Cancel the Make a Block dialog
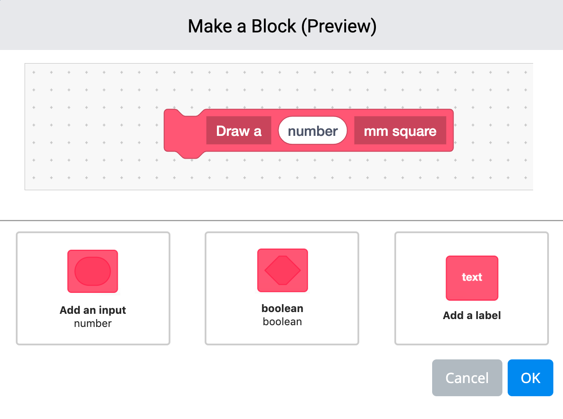563x419 pixels. pyautogui.click(x=467, y=377)
